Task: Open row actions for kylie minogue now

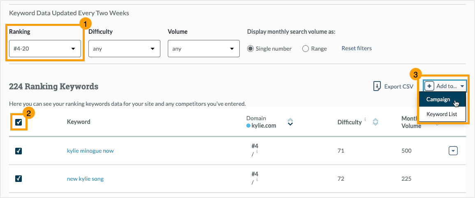Action: click(453, 151)
